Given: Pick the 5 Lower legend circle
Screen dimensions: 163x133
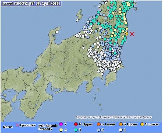Looking at the screenshot, I should pos(142,125).
